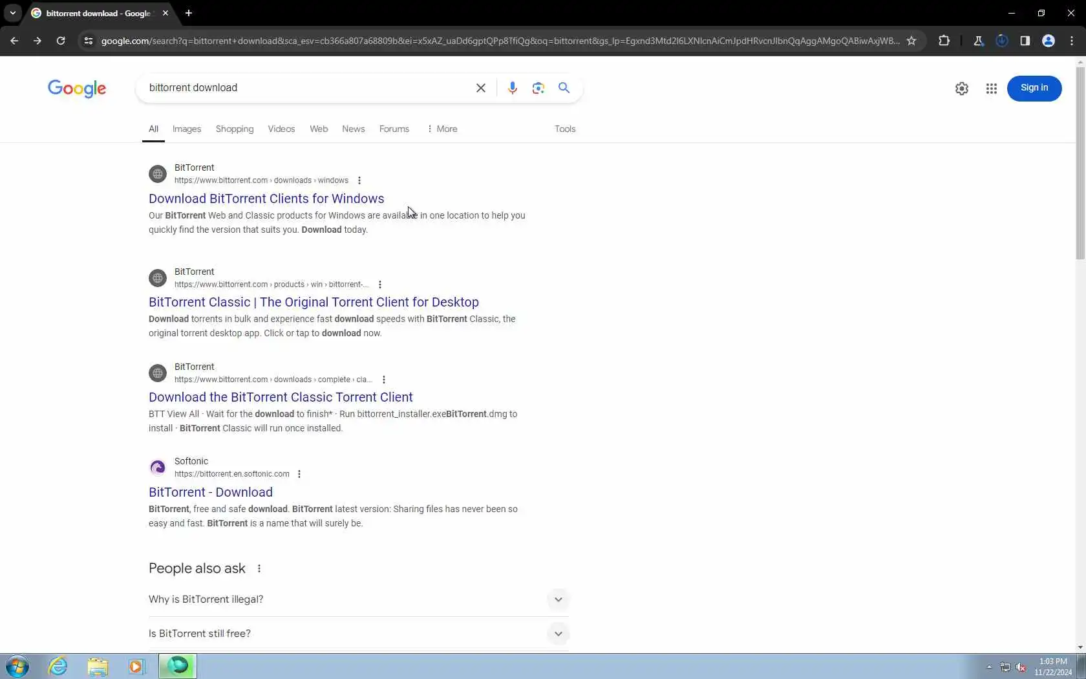Clear the search box with X

click(480, 88)
